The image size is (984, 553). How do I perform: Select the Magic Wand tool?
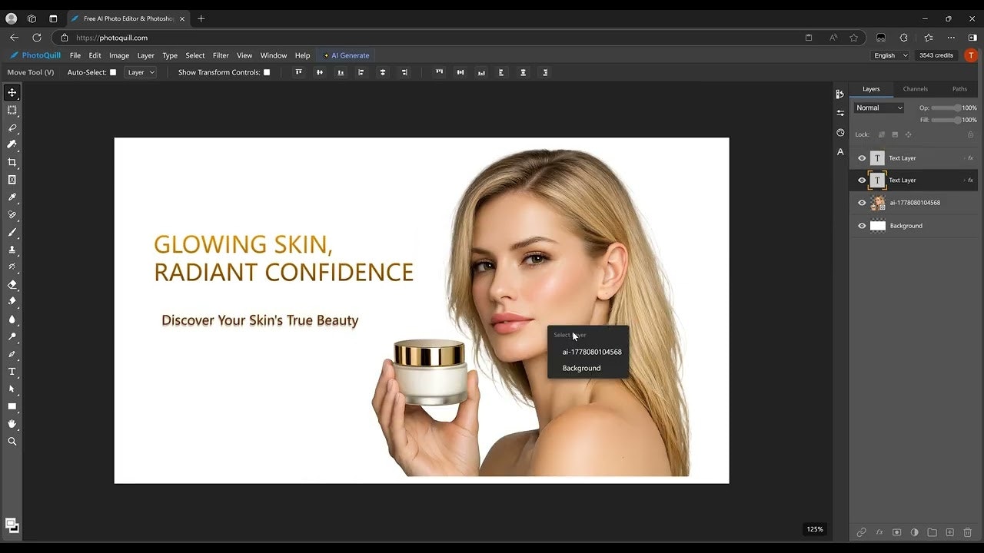point(12,144)
